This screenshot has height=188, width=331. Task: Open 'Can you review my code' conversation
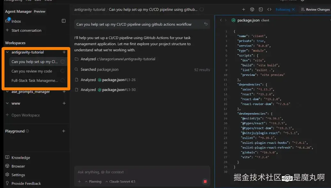[x=32, y=71]
